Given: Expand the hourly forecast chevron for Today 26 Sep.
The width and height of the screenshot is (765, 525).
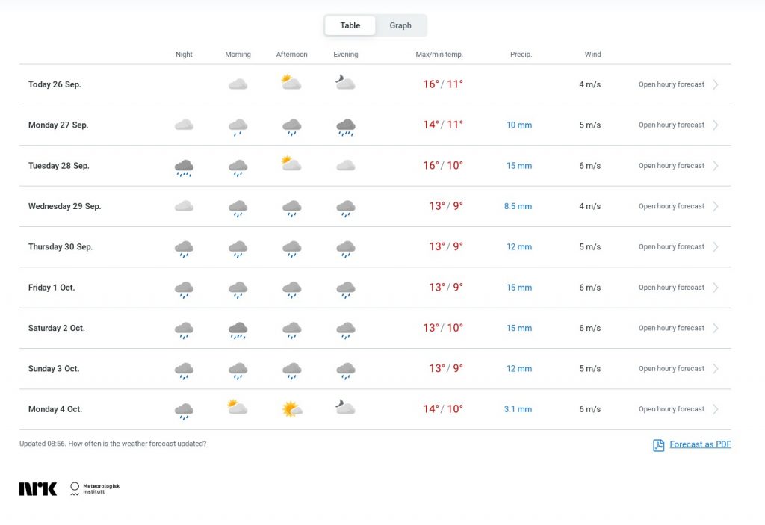Looking at the screenshot, I should pos(715,84).
